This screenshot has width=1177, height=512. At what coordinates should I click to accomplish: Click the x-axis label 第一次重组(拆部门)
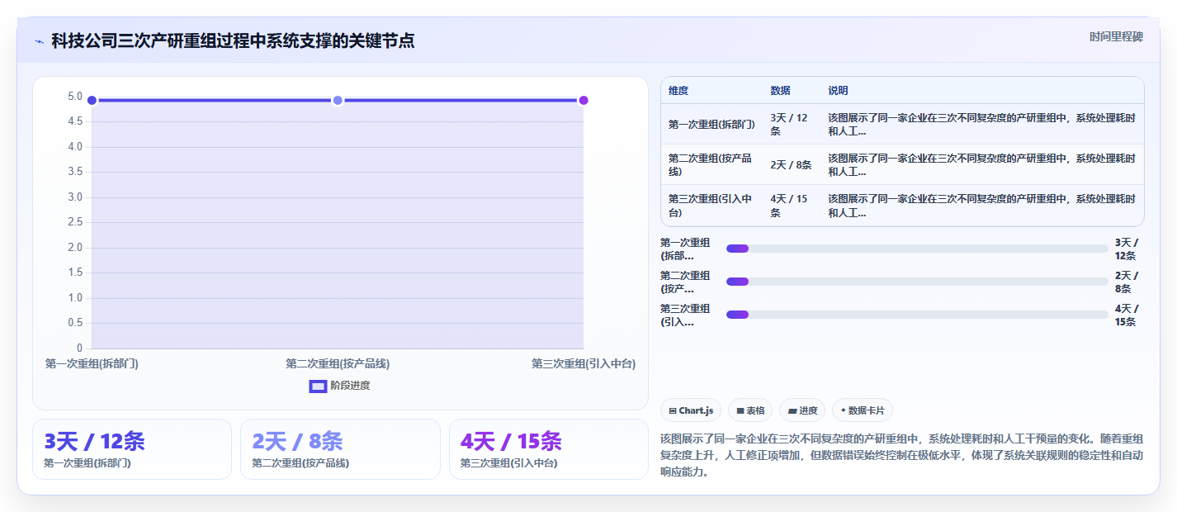[x=92, y=363]
